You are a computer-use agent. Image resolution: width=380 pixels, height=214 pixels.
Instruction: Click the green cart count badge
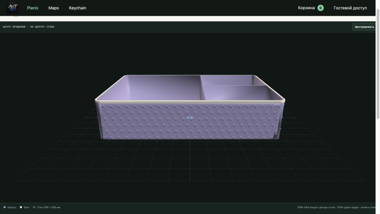pos(321,8)
